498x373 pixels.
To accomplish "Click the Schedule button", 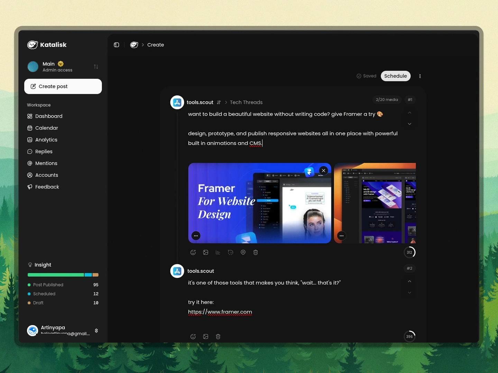I will point(396,76).
